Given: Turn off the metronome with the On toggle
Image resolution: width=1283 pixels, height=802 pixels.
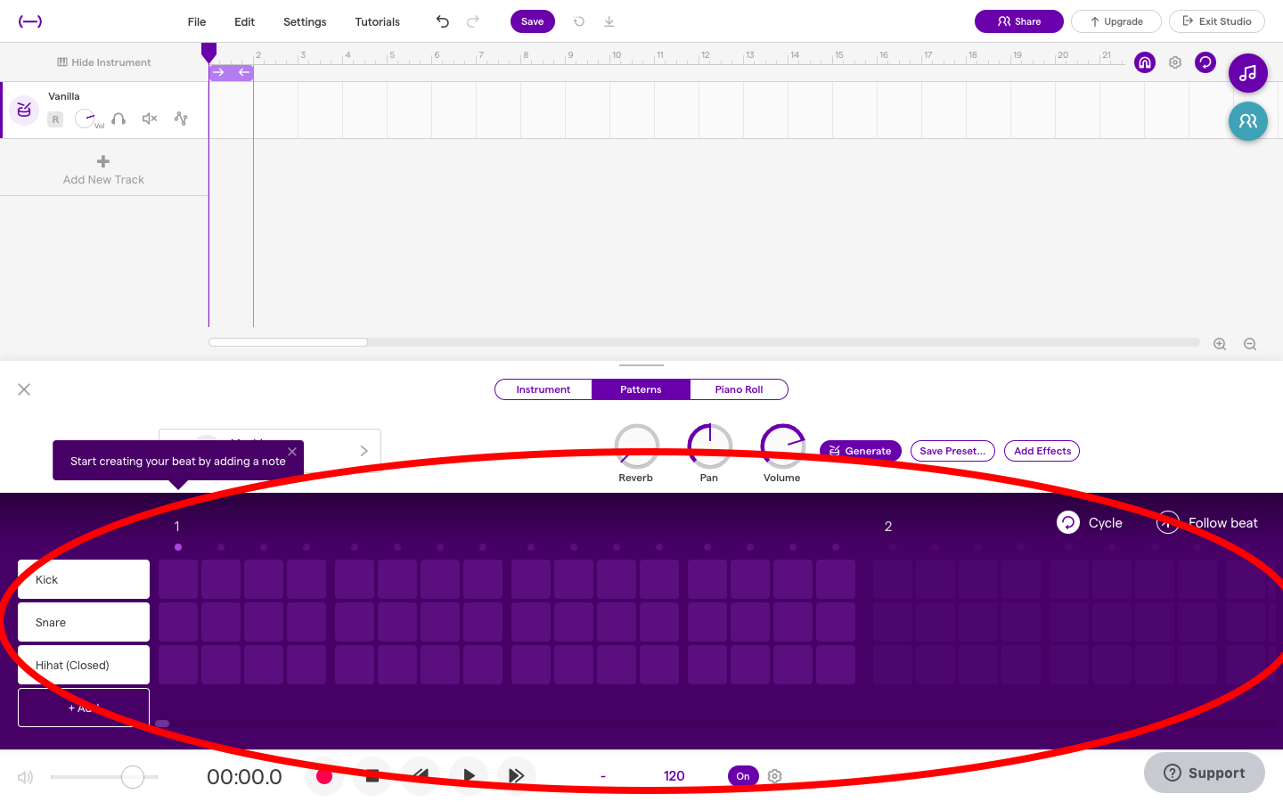Looking at the screenshot, I should coord(743,776).
